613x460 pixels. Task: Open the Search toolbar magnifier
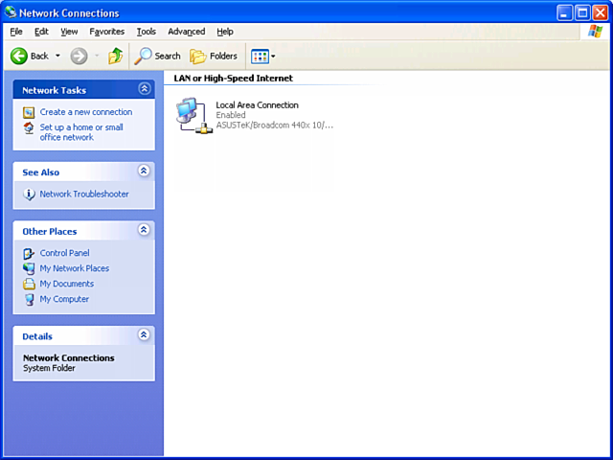pyautogui.click(x=144, y=56)
